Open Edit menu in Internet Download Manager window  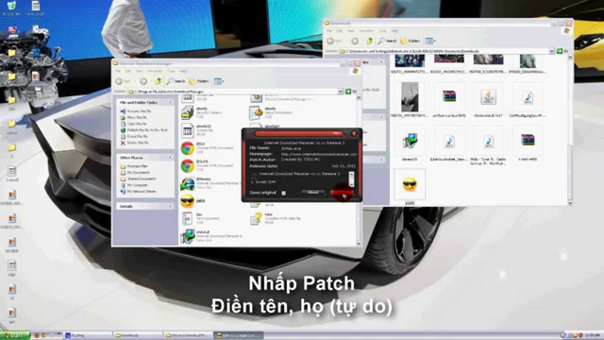pyautogui.click(x=127, y=71)
